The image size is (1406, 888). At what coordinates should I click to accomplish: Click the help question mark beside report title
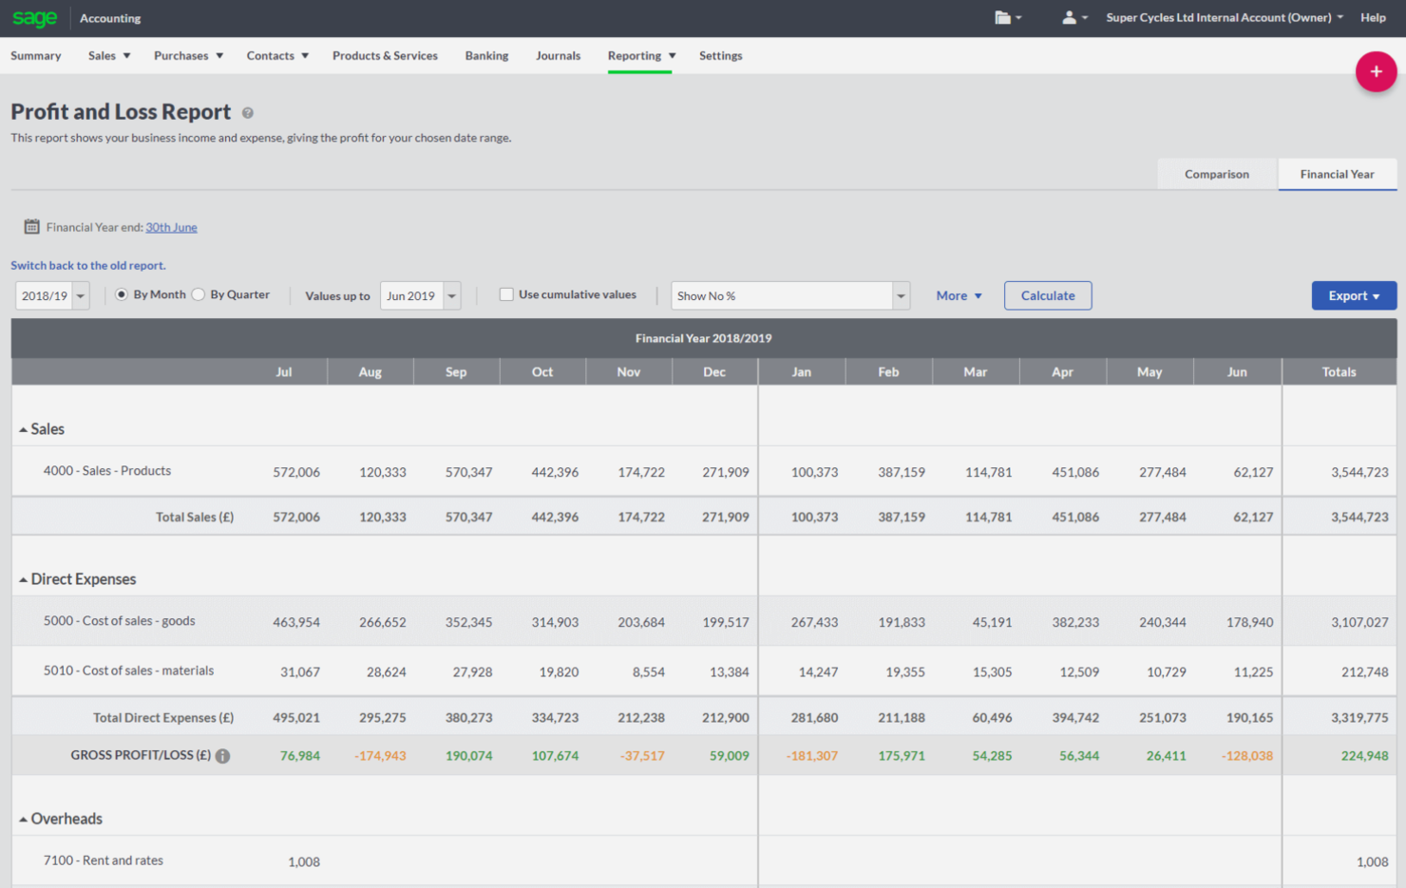248,113
